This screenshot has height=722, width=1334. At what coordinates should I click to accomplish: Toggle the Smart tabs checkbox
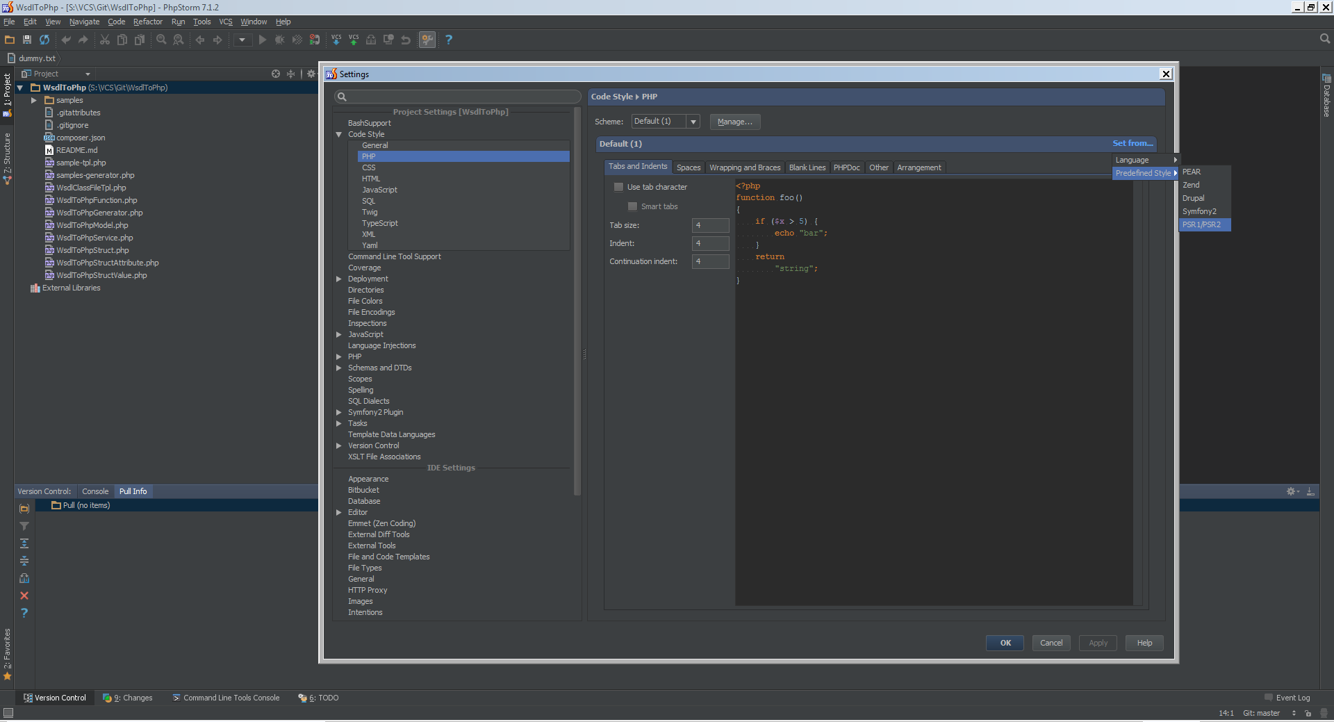(632, 206)
